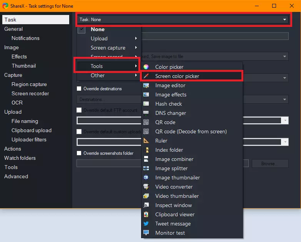Click the Tweet message bird icon
This screenshot has height=242, width=301.
click(x=146, y=224)
